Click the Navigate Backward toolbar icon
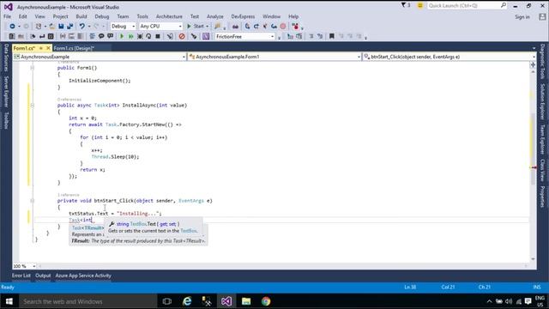 pyautogui.click(x=12, y=27)
